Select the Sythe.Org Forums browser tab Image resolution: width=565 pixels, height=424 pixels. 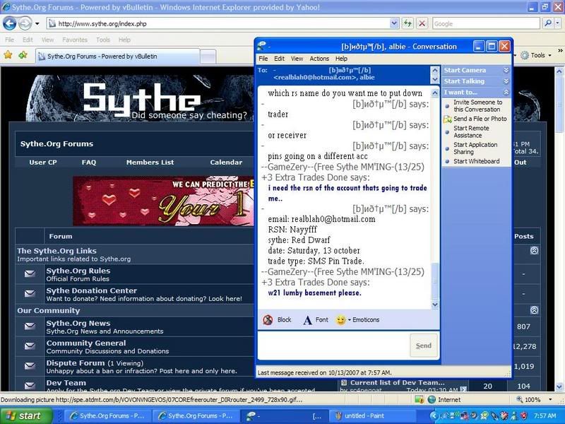point(117,57)
